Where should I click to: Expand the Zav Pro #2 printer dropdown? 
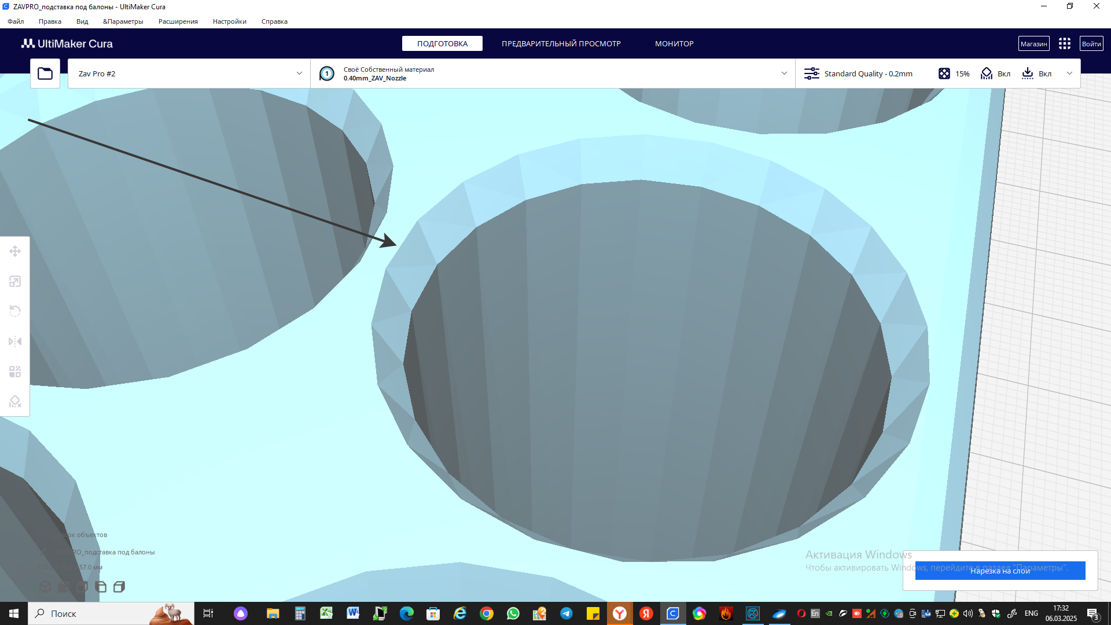[x=299, y=73]
